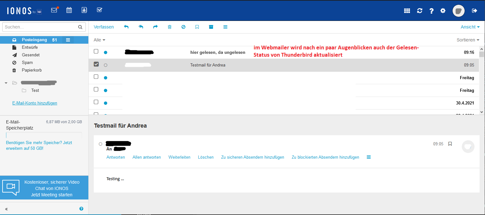This screenshot has width=485, height=215.
Task: Click the forward arrow toolbar icon
Action: point(155,27)
